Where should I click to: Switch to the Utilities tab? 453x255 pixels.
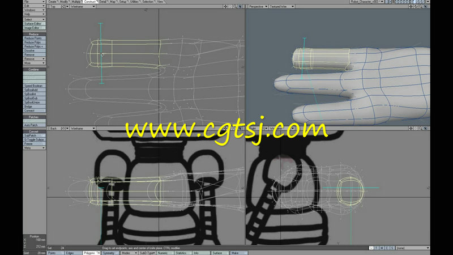click(134, 2)
